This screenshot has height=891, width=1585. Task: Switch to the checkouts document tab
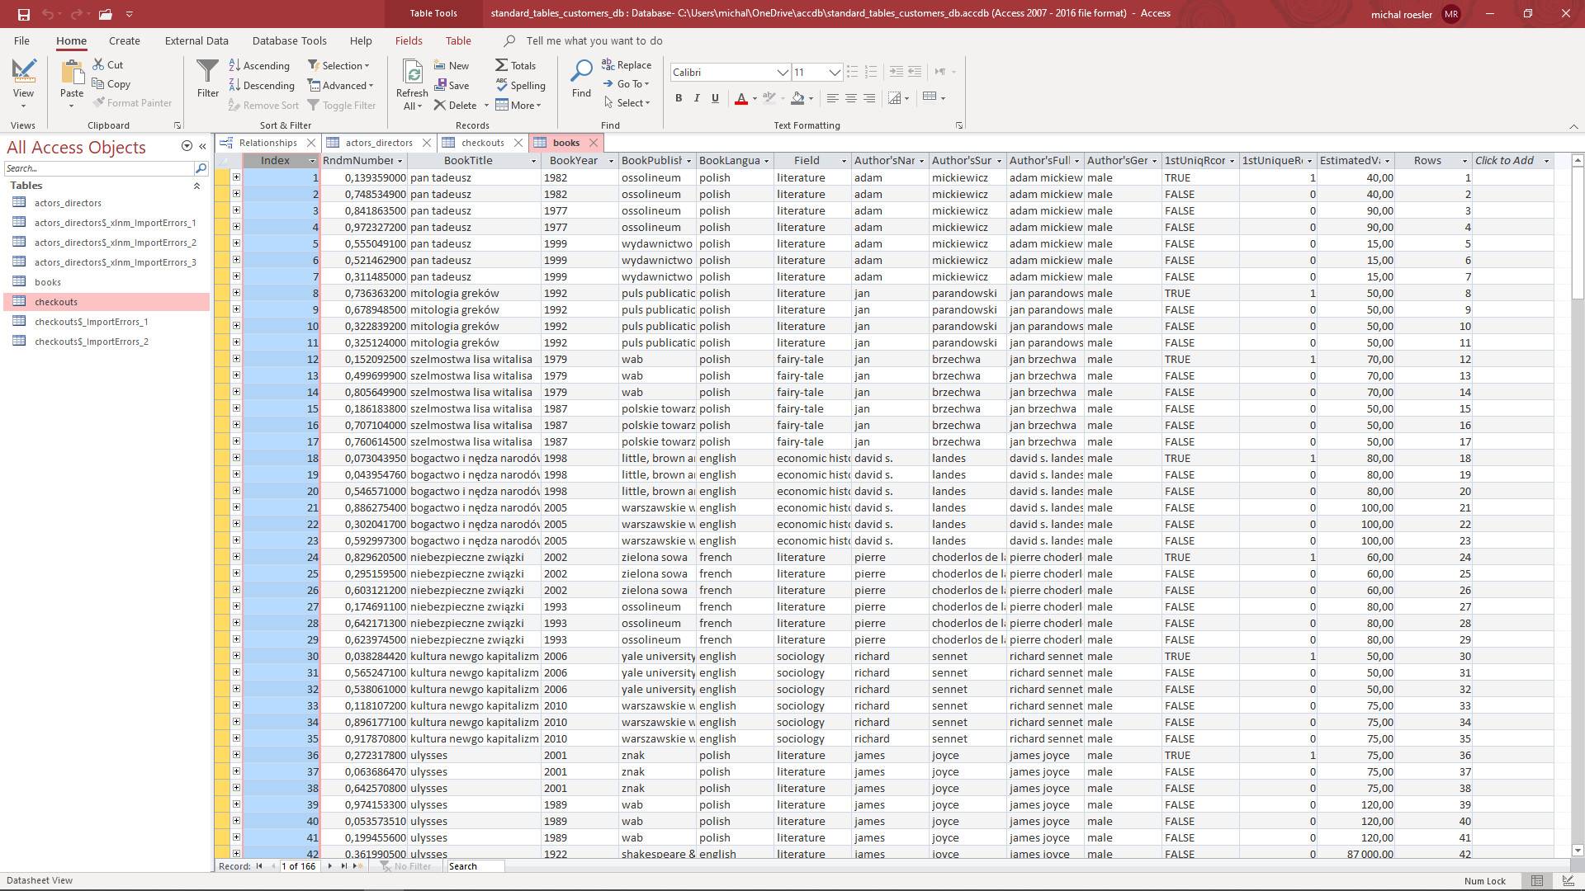click(483, 143)
